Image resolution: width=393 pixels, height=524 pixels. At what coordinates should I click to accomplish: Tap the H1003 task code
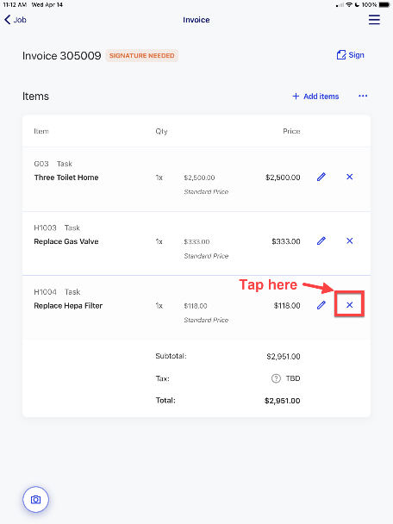tap(45, 228)
